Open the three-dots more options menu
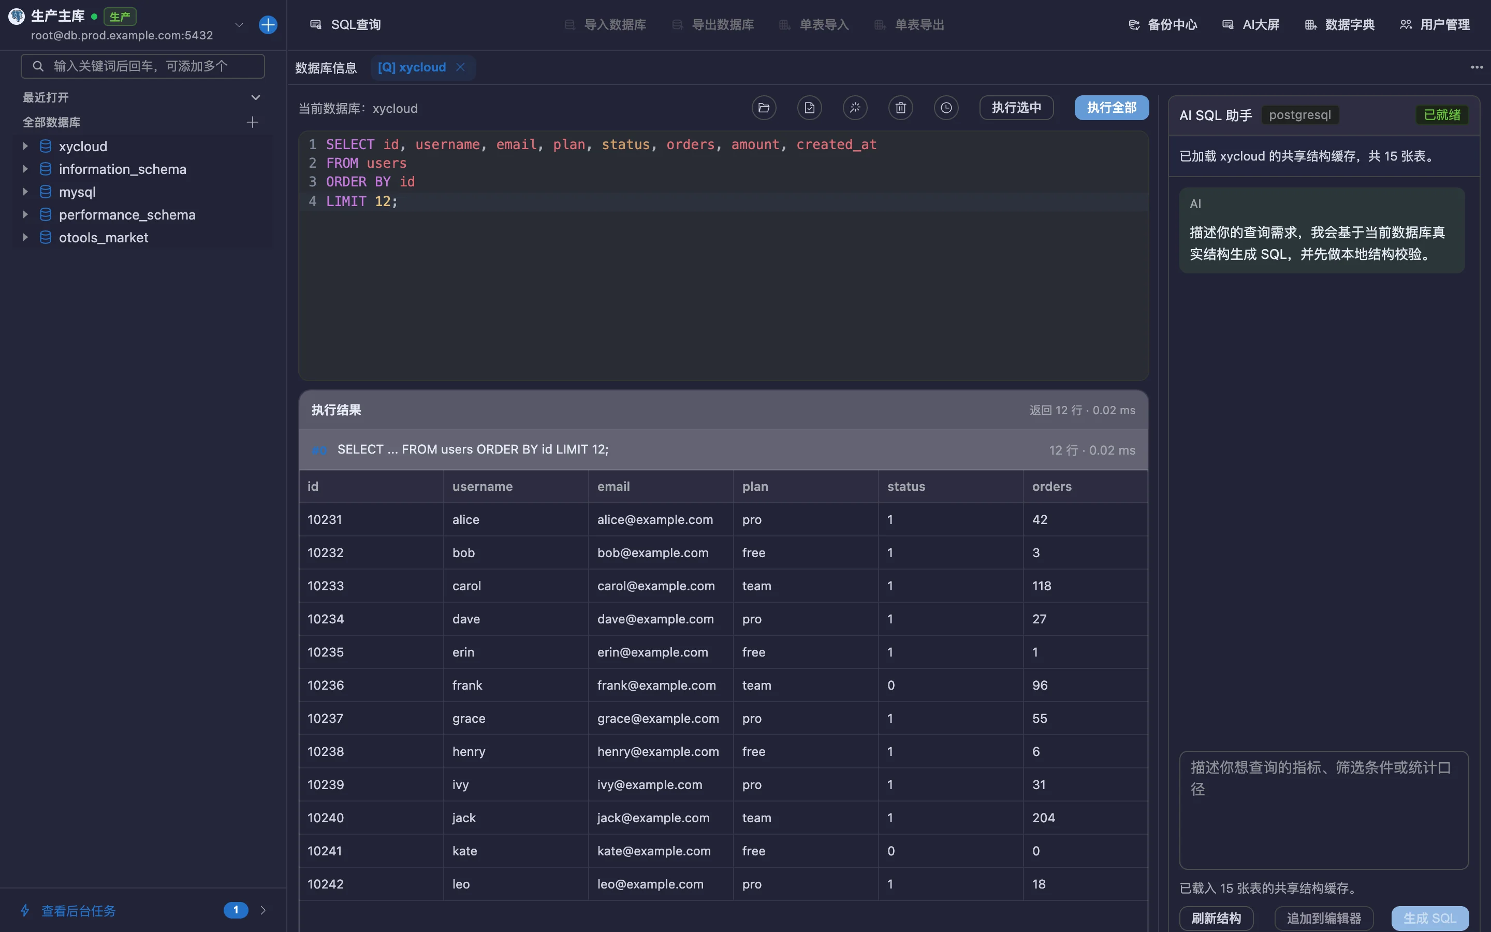The image size is (1491, 932). click(x=1477, y=67)
